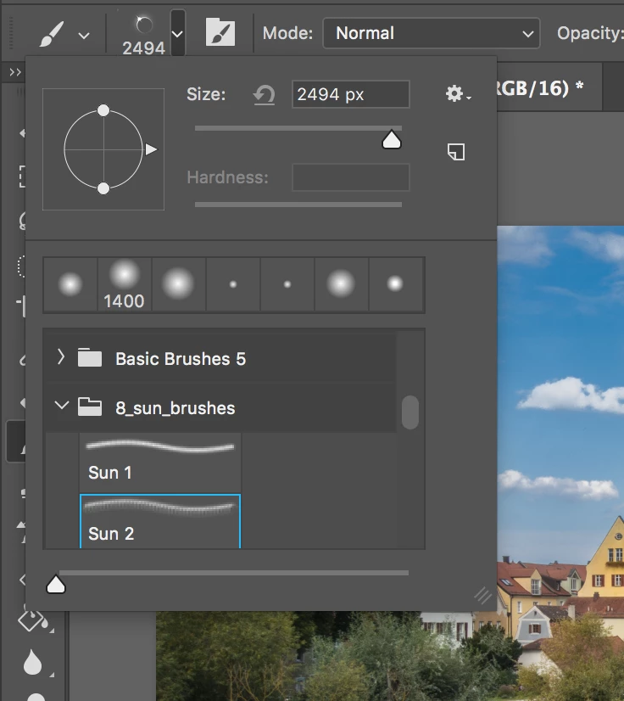The width and height of the screenshot is (624, 701).
Task: Select the Basic Brushes 5 folder row
Action: [x=220, y=358]
